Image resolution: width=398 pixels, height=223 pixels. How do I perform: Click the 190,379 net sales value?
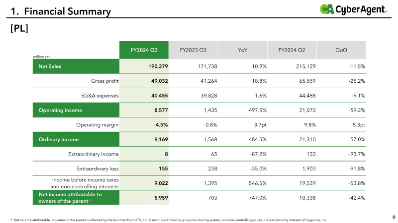[158, 66]
